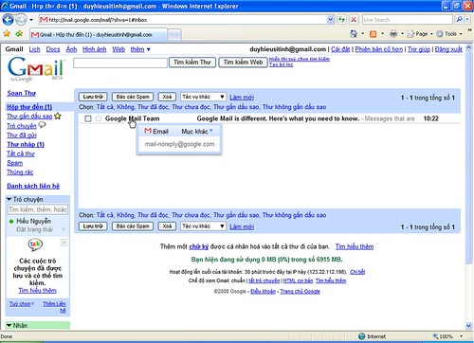Collapse the Trò chuyện chat section

9,199
